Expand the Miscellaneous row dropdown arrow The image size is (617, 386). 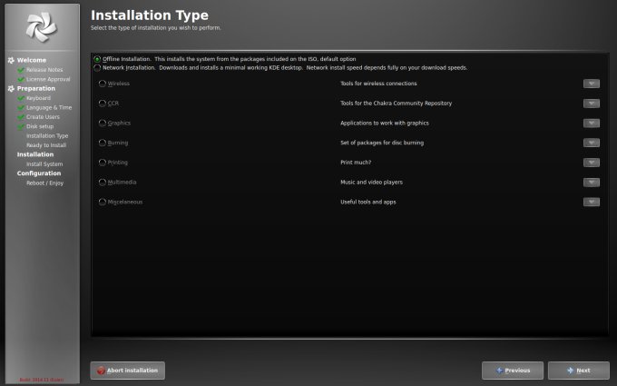click(x=592, y=202)
